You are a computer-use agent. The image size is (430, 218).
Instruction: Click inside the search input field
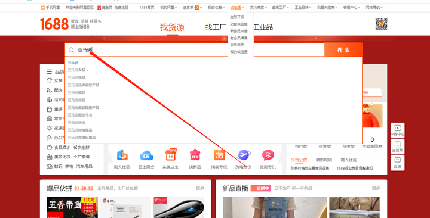pos(195,50)
